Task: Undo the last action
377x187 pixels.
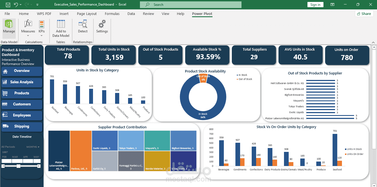Action: (x=16, y=5)
